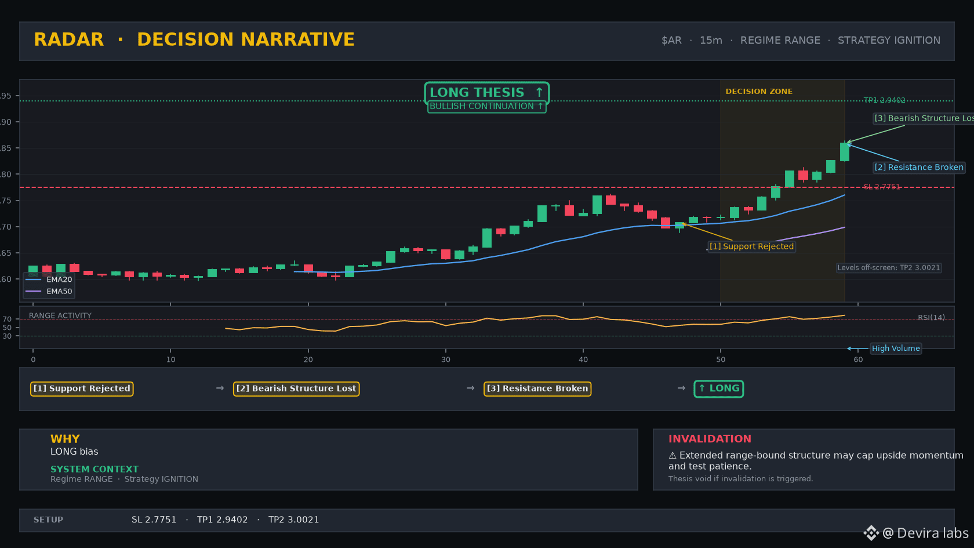Click the DECISION ZONE label on chart

pos(759,92)
